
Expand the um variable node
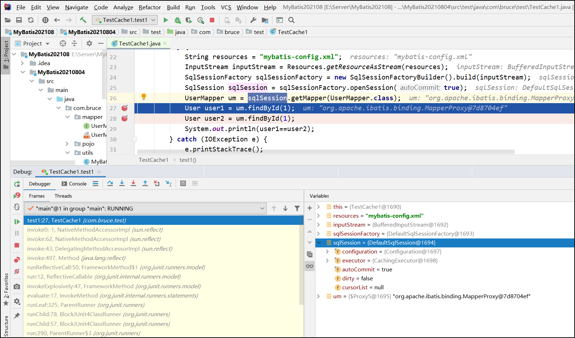coord(319,296)
